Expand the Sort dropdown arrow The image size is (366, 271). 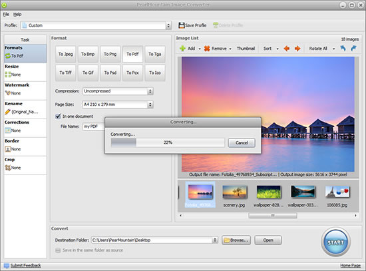click(x=277, y=49)
